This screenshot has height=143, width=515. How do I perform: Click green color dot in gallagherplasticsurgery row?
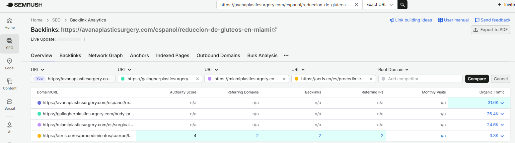pos(39,114)
